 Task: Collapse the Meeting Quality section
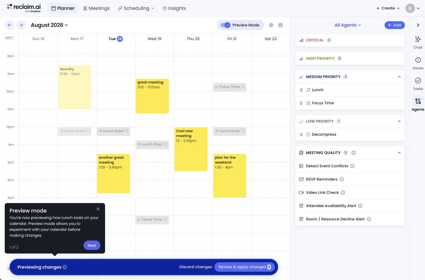(x=399, y=153)
